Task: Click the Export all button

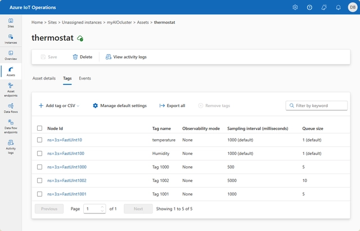Action: pyautogui.click(x=172, y=105)
